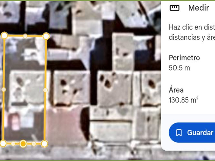Click the instruction text starting with Haz clic

click(x=192, y=32)
